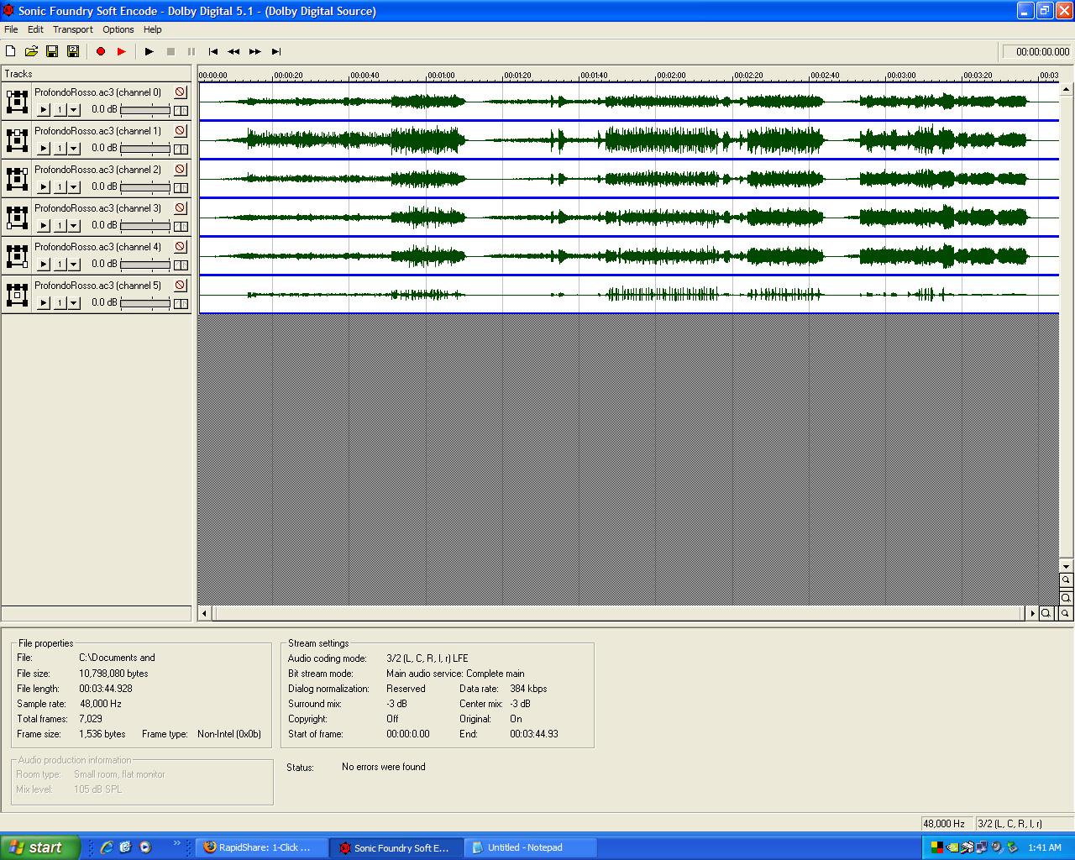Click the channel 0 volume slider

145,110
